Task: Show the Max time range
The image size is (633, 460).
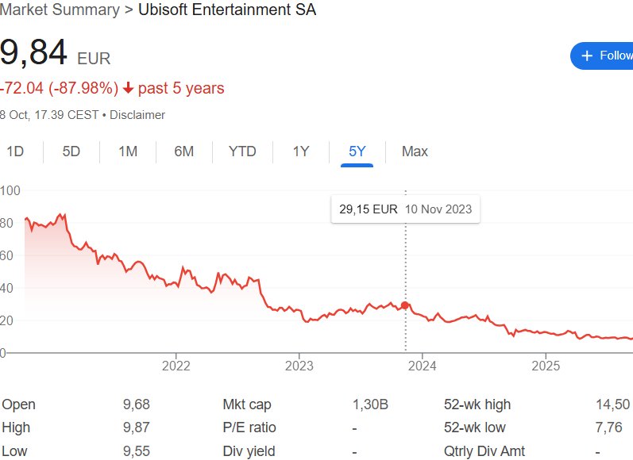Action: click(x=415, y=151)
